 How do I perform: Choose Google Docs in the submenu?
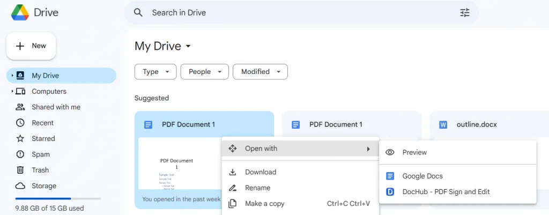point(422,176)
